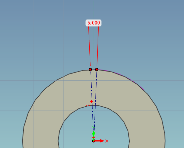Click the small red constraint icon above origin

(x=94, y=137)
